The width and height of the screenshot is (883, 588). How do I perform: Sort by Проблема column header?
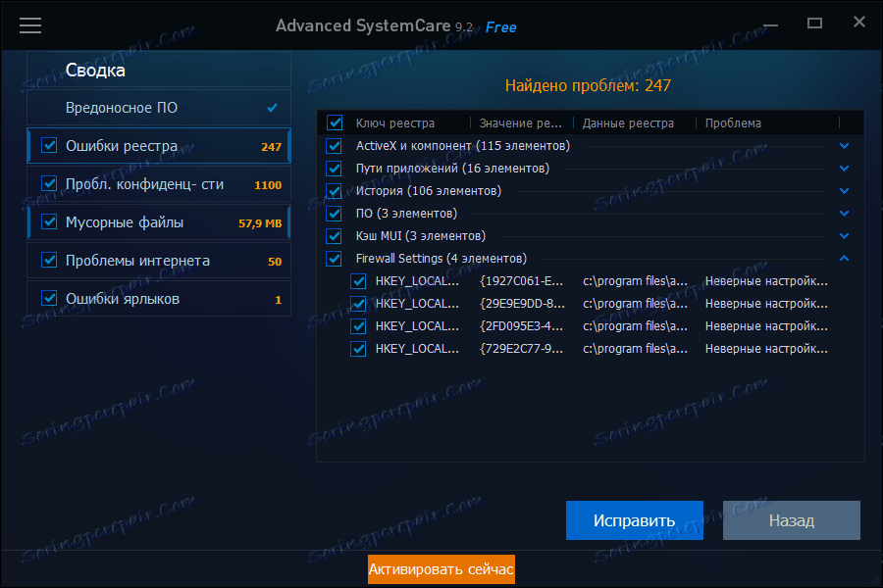[733, 123]
